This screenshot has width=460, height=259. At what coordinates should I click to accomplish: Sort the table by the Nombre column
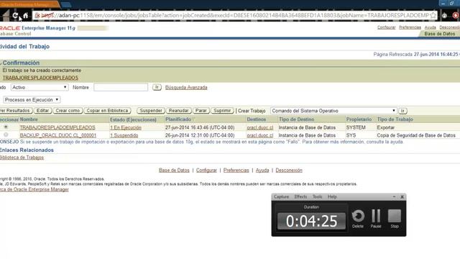click(29, 119)
